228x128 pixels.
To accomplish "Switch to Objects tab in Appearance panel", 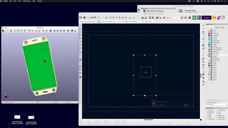I will [x=217, y=27].
